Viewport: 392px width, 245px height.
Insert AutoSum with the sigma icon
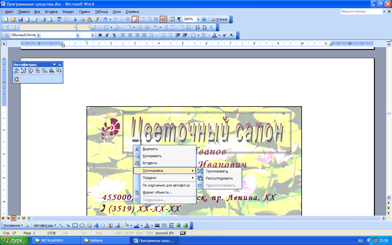point(211,27)
